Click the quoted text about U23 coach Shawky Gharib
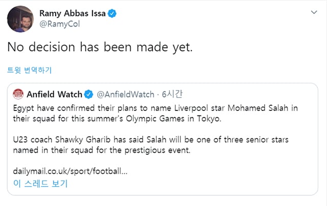The width and height of the screenshot is (327, 206). [x=151, y=145]
